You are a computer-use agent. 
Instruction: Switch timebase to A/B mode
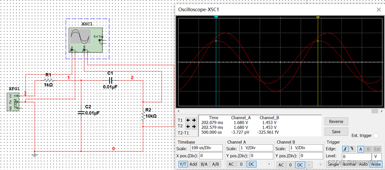(x=215, y=164)
